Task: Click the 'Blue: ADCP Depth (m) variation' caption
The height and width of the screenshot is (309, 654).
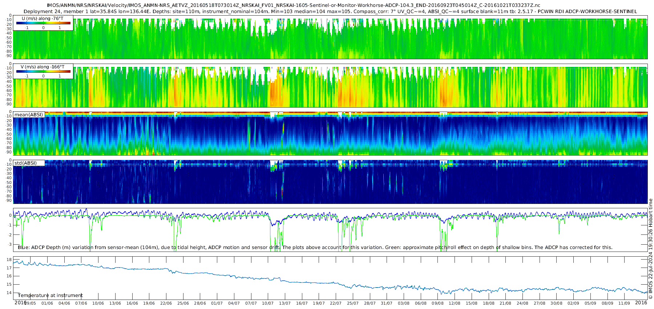Action: click(315, 247)
